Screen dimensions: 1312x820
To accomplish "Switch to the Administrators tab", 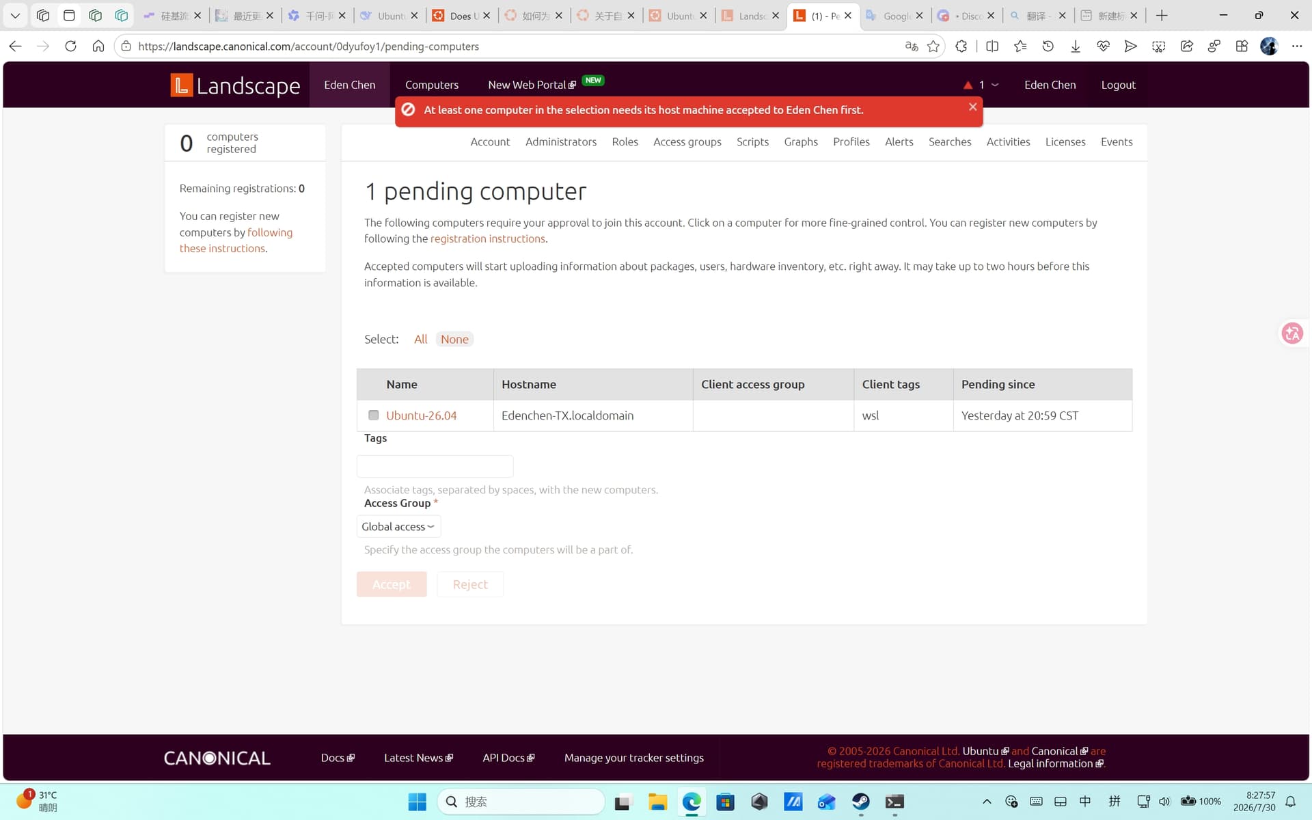I will [561, 141].
